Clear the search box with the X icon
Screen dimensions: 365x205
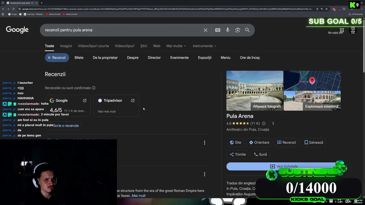(x=205, y=30)
